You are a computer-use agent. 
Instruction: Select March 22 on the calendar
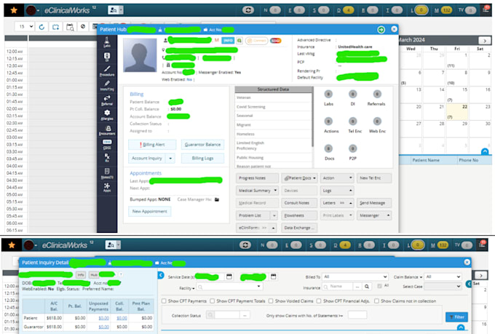tap(457, 112)
